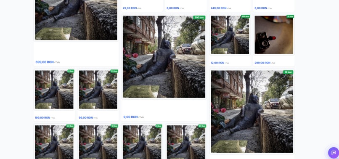Open large cat image with 12 buc badge
Image resolution: width=339 pixels, height=159 pixels.
(x=252, y=111)
